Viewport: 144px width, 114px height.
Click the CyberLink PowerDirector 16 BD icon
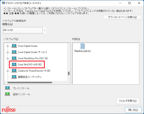coord(14,71)
